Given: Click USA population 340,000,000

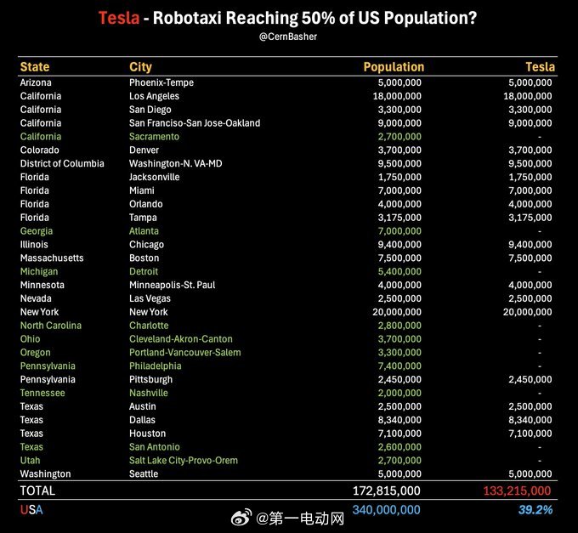Looking at the screenshot, I should coord(386,510).
